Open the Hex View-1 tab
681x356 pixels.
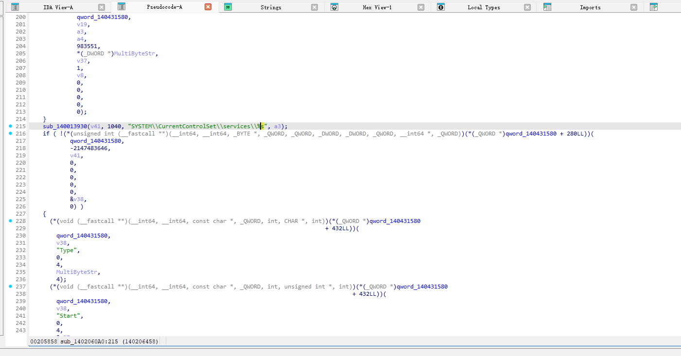click(x=377, y=7)
